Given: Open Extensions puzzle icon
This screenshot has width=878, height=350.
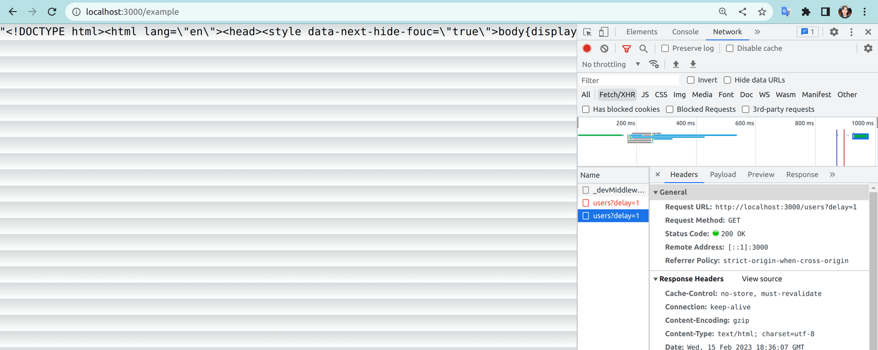Looking at the screenshot, I should [x=806, y=12].
